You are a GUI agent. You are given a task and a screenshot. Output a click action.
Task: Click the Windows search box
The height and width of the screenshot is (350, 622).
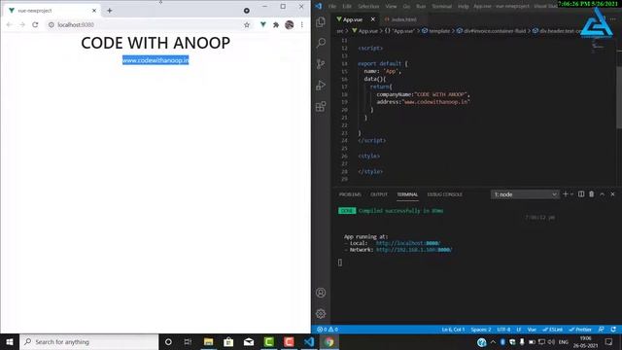pyautogui.click(x=88, y=341)
